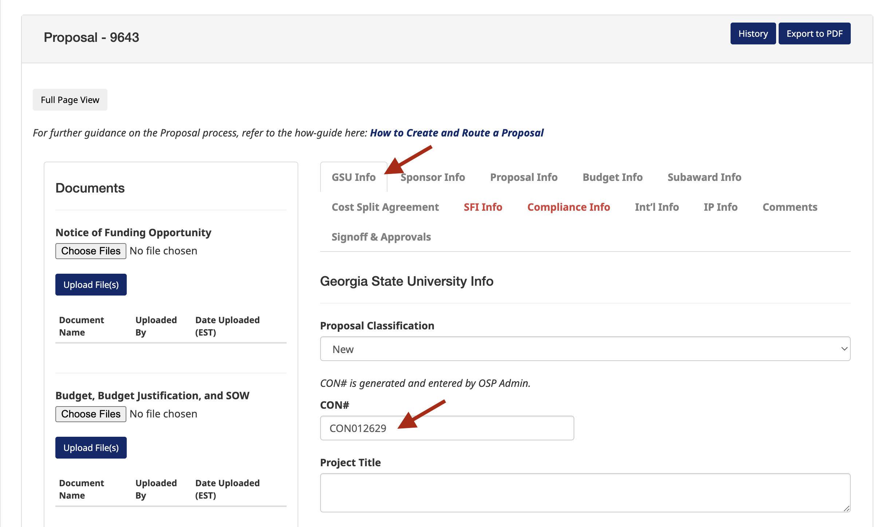This screenshot has width=893, height=527.
Task: Expand the Proposal Classification dropdown
Action: point(585,349)
